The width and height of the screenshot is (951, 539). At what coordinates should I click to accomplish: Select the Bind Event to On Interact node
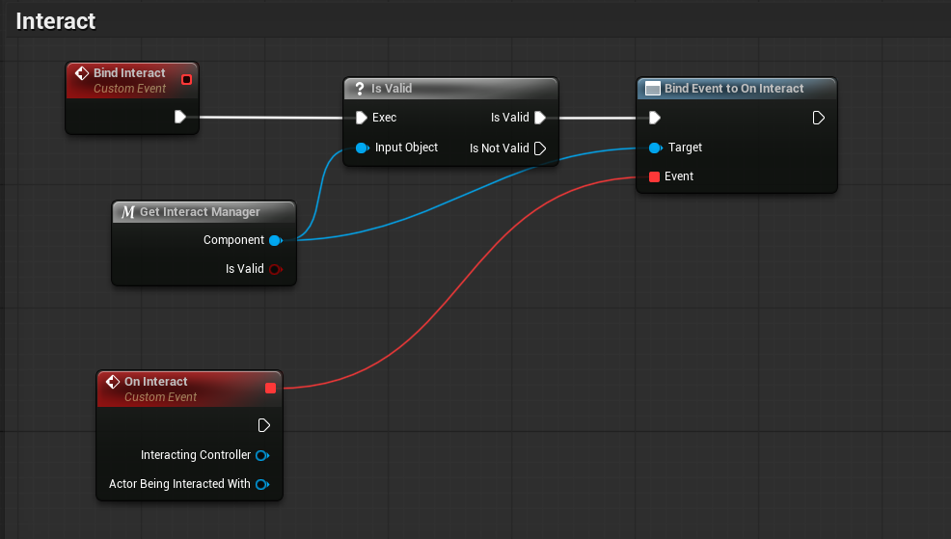point(733,89)
